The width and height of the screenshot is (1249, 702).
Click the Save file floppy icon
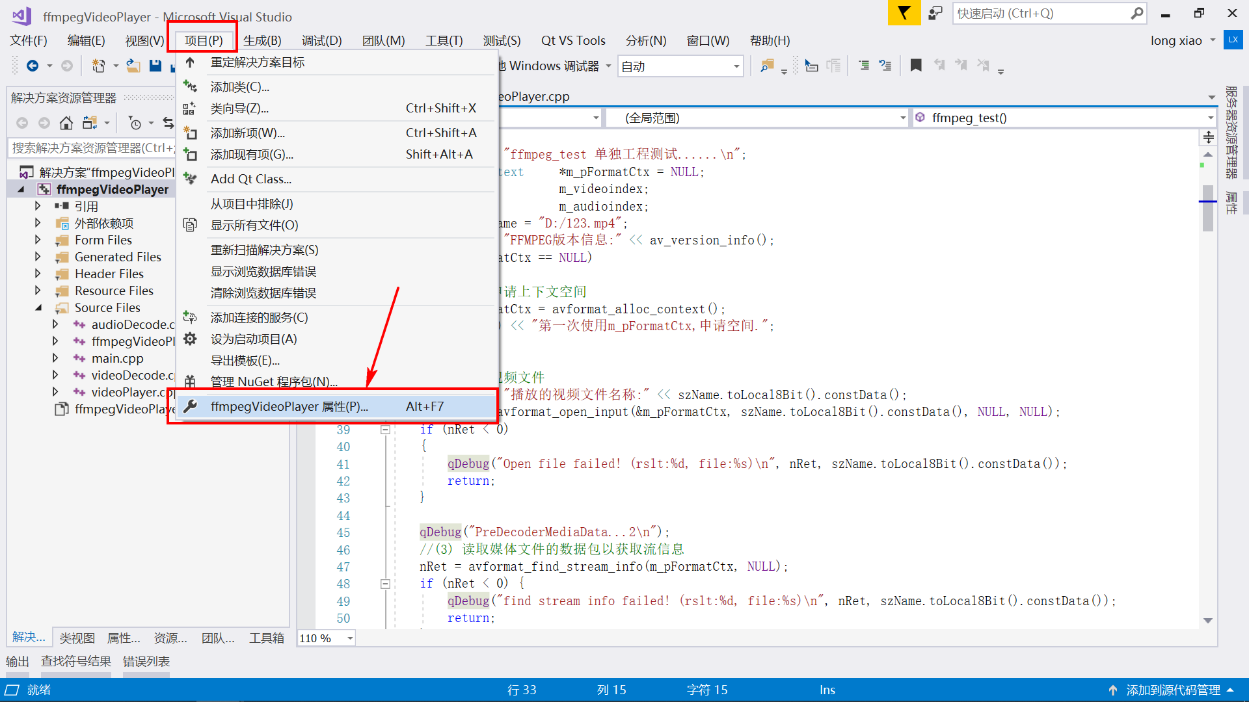[155, 66]
